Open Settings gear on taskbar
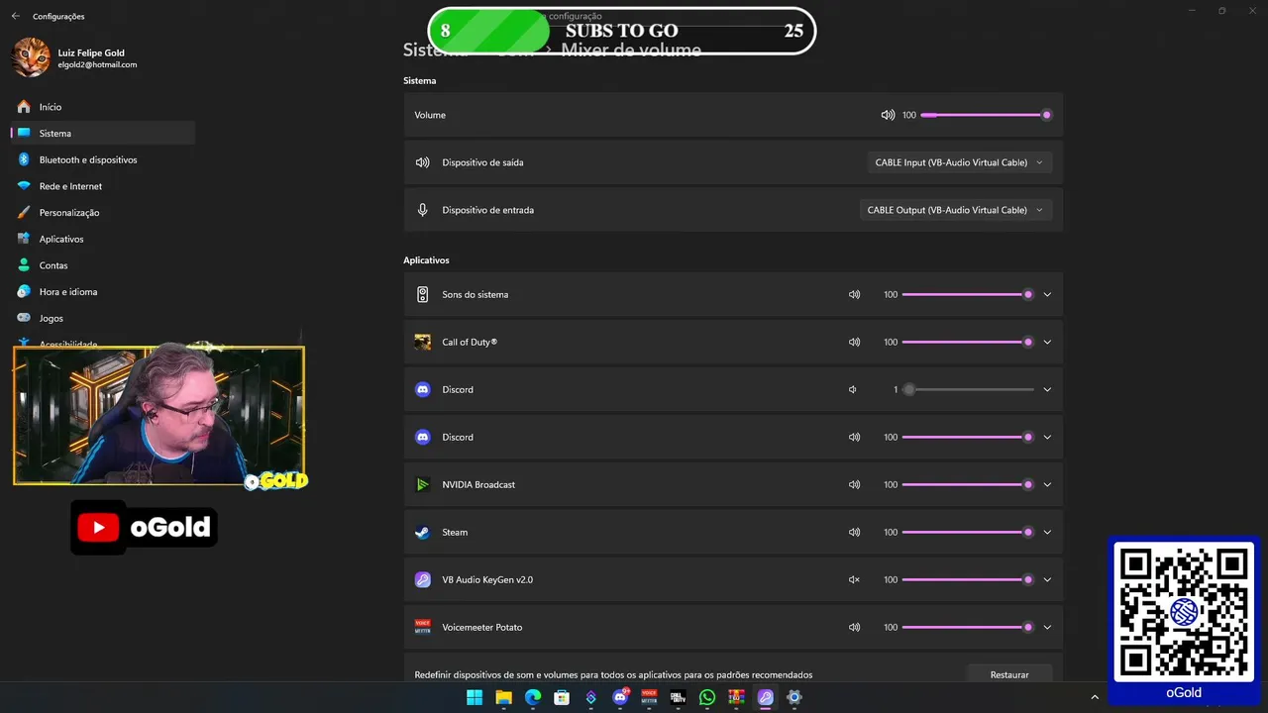 click(794, 697)
